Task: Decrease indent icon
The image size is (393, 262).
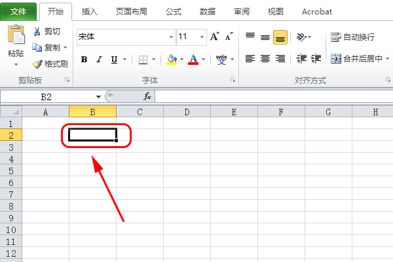Action: click(x=301, y=59)
